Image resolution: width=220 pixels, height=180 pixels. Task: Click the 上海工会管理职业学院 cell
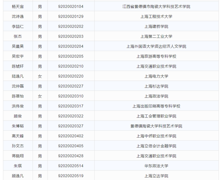click(x=156, y=116)
